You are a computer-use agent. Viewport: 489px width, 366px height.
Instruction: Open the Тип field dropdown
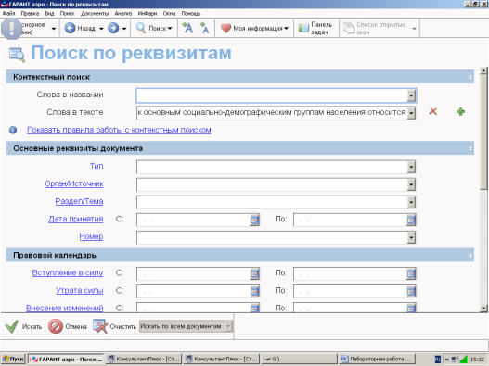pos(411,168)
